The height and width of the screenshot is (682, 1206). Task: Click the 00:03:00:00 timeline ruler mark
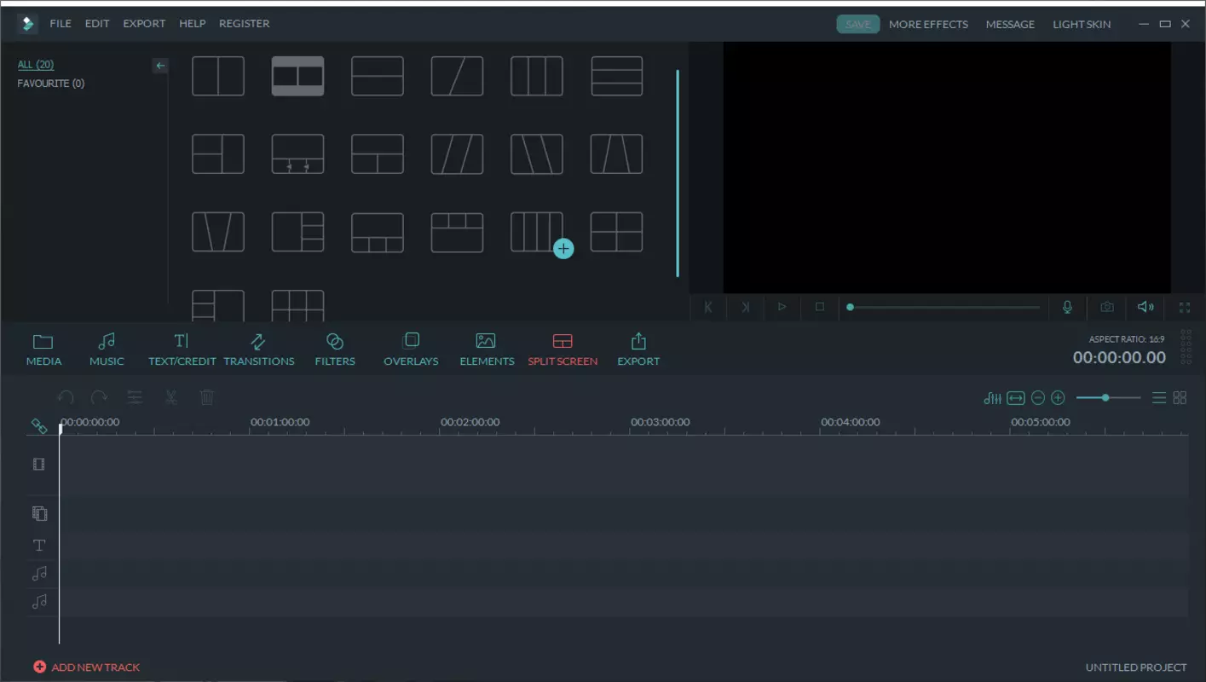661,422
